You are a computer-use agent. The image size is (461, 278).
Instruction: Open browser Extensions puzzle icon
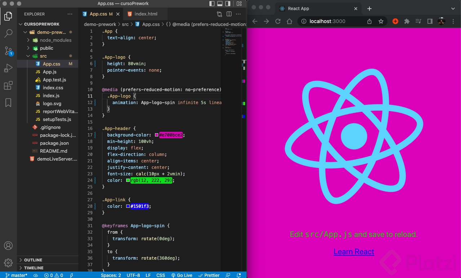pyautogui.click(x=407, y=21)
